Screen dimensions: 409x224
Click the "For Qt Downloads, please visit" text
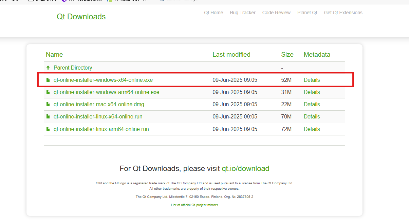tap(170, 169)
